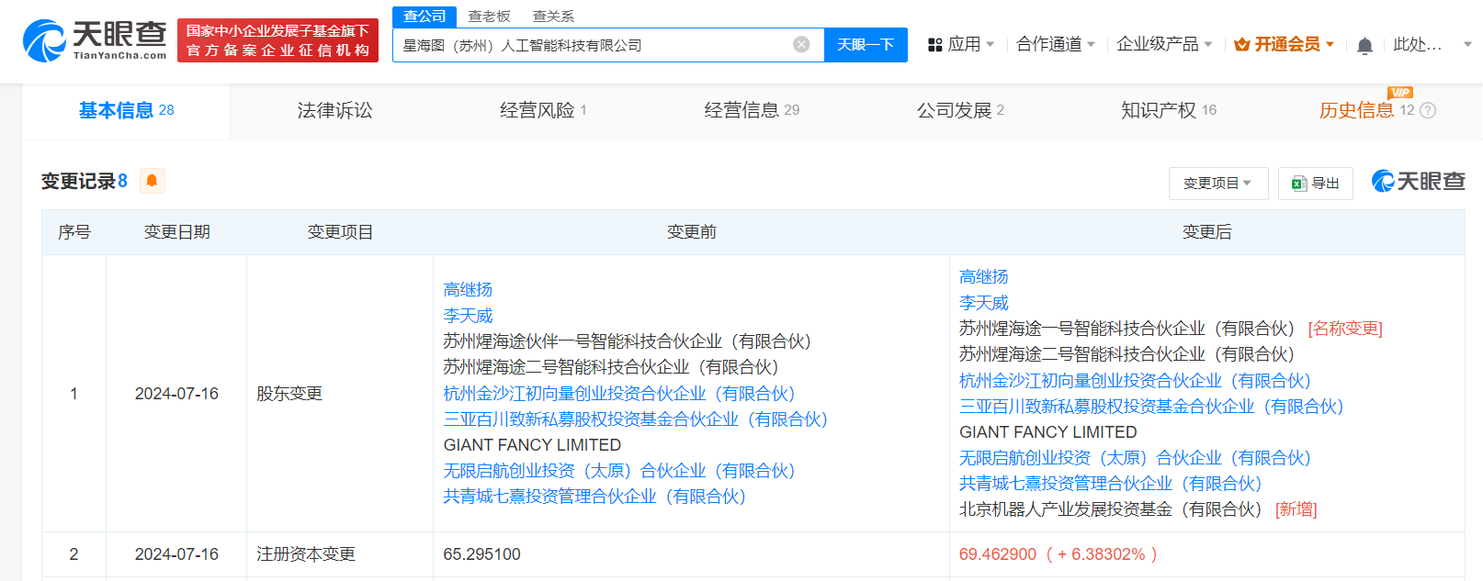Select the 查老板 search tab
This screenshot has height=581, width=1483.
tap(489, 17)
